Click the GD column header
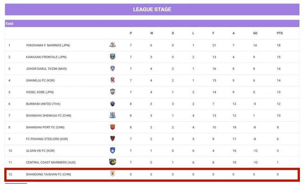306x184 pixels. [255, 33]
